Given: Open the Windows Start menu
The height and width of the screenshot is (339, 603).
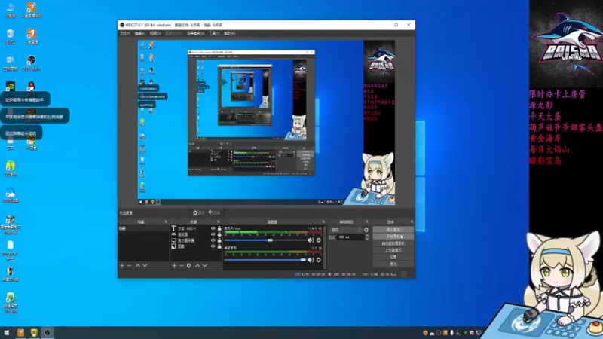Looking at the screenshot, I should click(7, 332).
